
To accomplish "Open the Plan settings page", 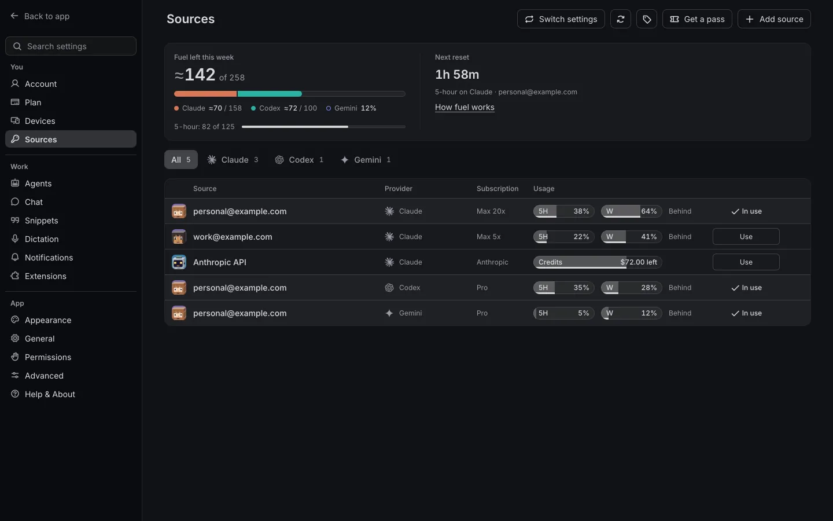I will tap(71, 102).
